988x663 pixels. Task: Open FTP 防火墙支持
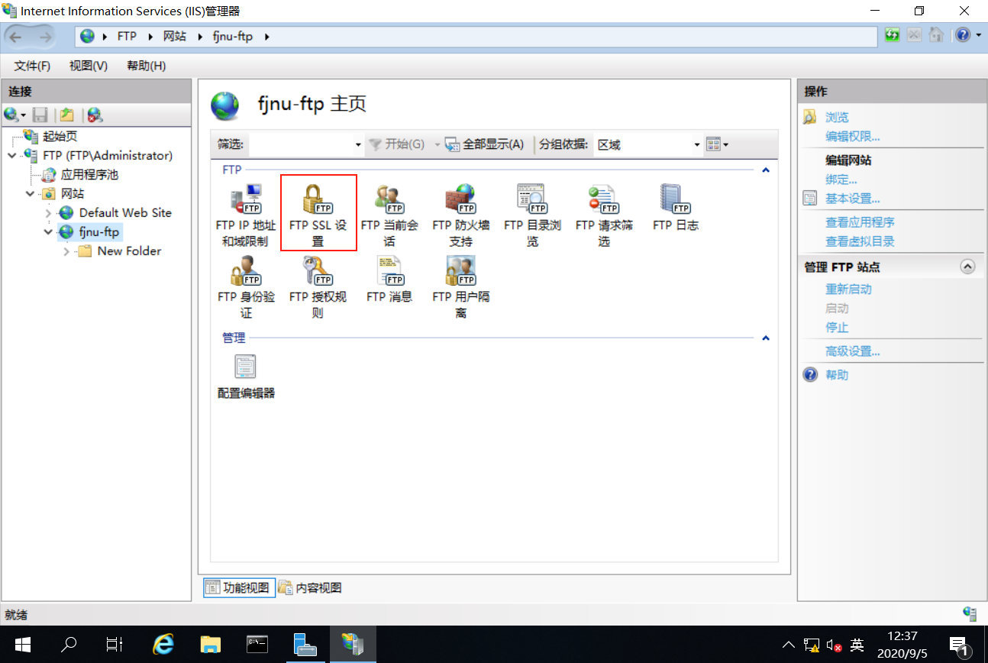click(461, 212)
